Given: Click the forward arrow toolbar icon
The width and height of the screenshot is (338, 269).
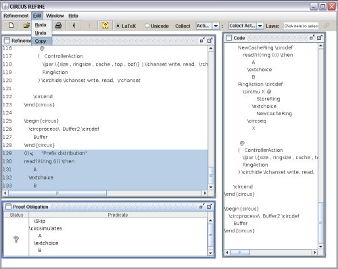Looking at the screenshot, I should coord(89,26).
